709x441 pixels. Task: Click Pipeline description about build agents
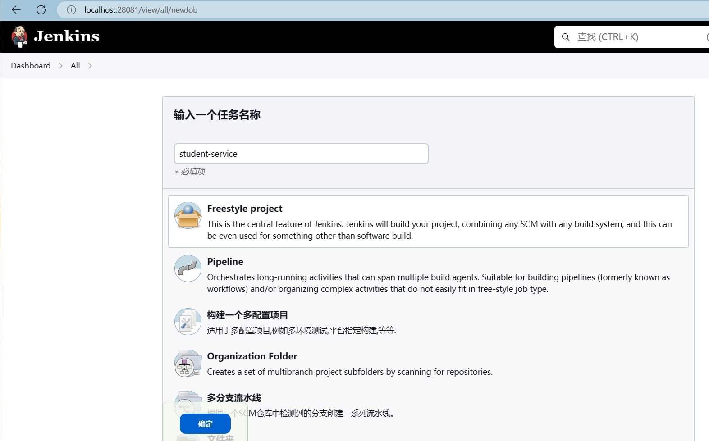(438, 283)
